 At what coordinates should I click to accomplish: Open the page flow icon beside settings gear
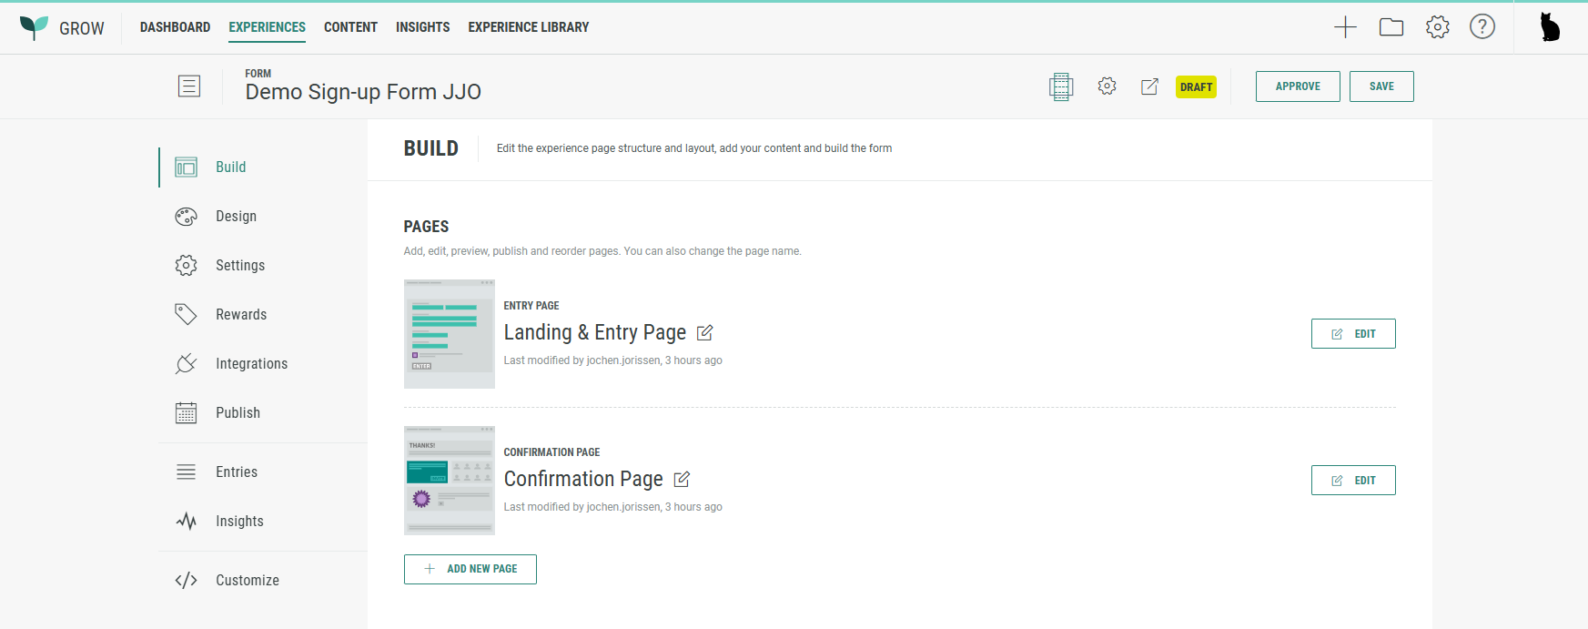1060,86
